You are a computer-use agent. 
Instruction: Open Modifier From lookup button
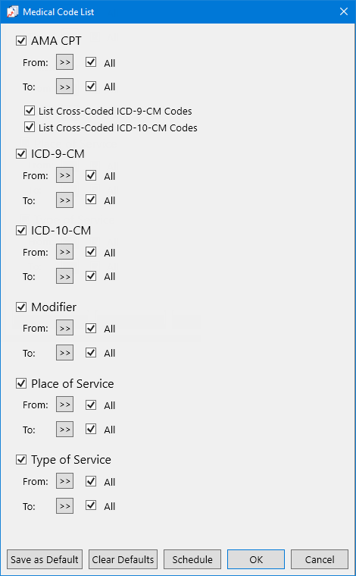pos(64,328)
